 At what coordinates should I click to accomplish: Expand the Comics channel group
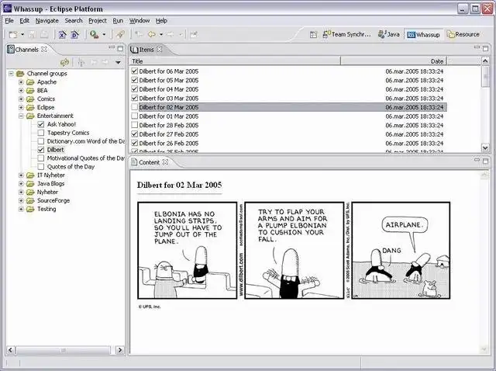[x=21, y=99]
